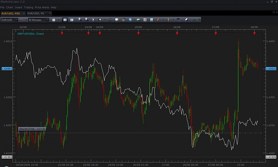
Task: Click the 1.6382 left axis value
Action: click(x=8, y=97)
